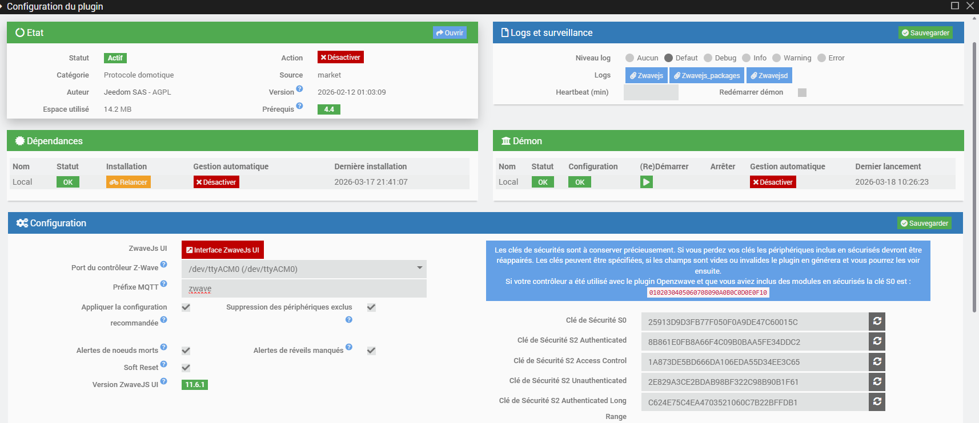Image resolution: width=979 pixels, height=423 pixels.
Task: Save the Logs et surveillance settings
Action: tap(925, 32)
